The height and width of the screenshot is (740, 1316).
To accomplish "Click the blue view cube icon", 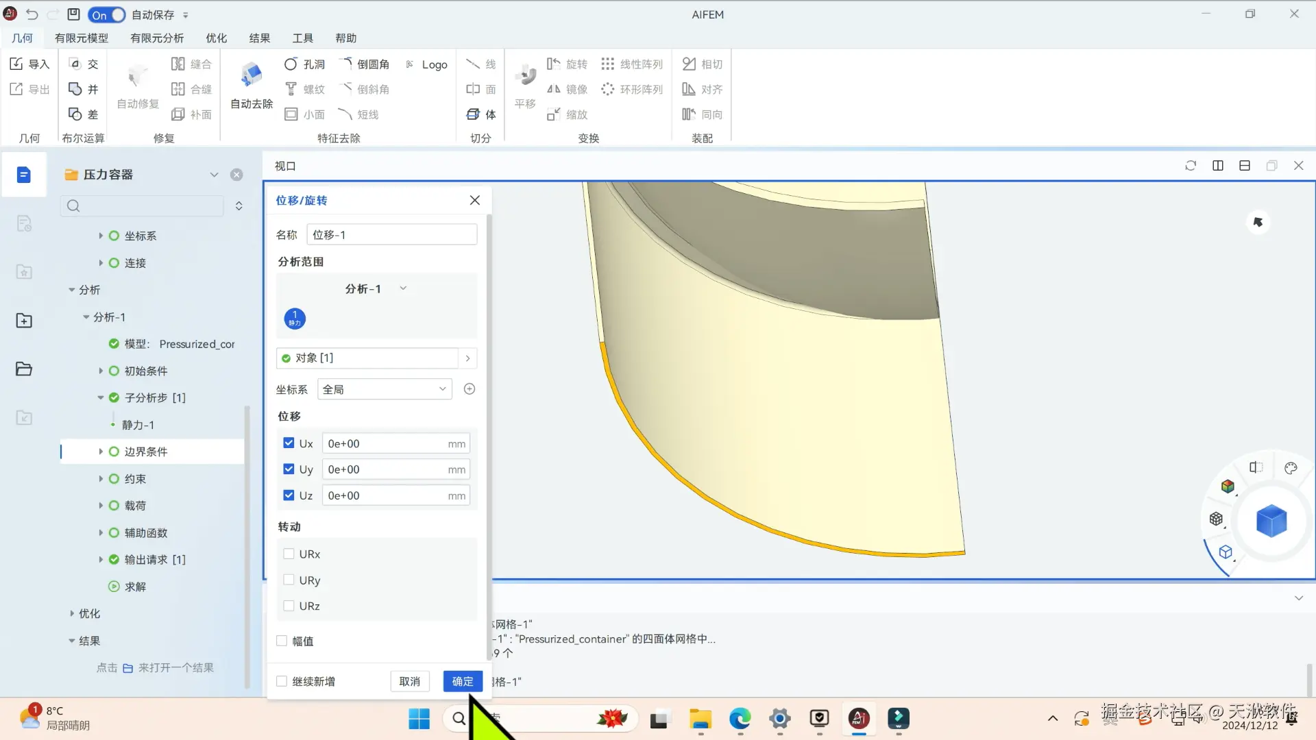I will coord(1271,521).
